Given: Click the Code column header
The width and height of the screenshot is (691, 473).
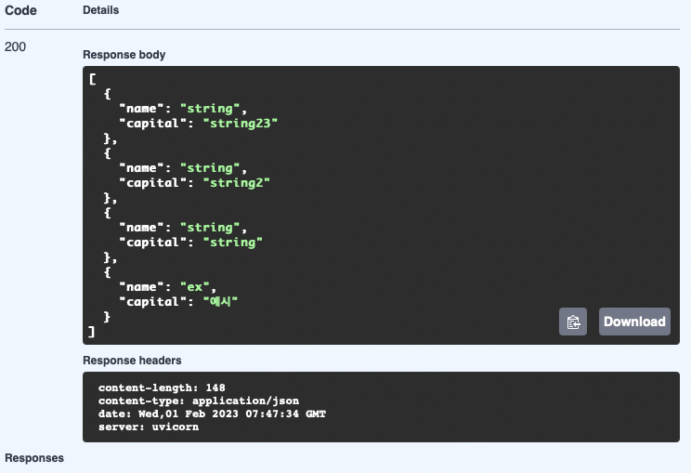Looking at the screenshot, I should point(20,10).
